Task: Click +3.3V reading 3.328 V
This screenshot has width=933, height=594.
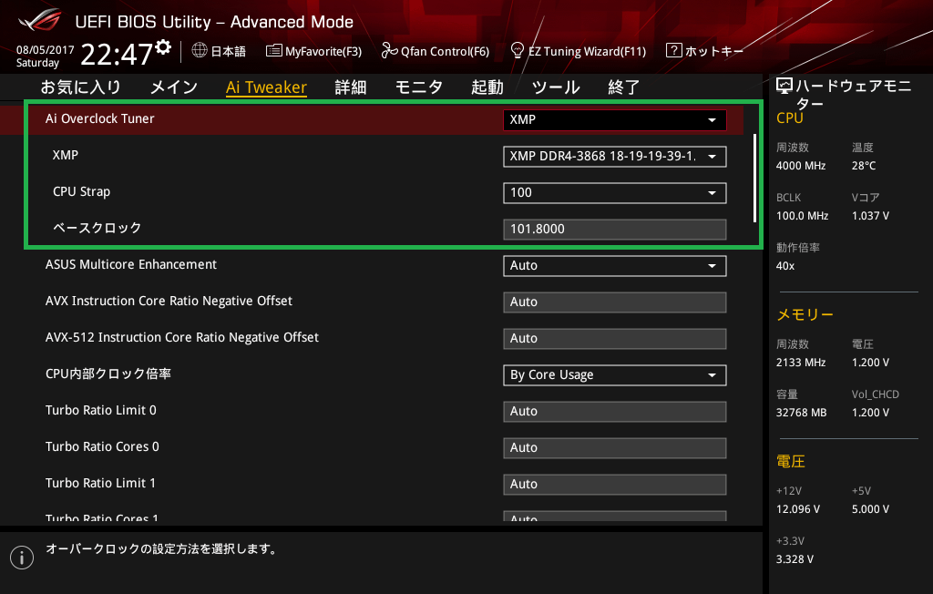Action: pos(795,559)
